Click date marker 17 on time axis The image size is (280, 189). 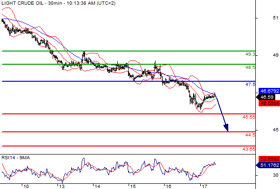pyautogui.click(x=204, y=187)
